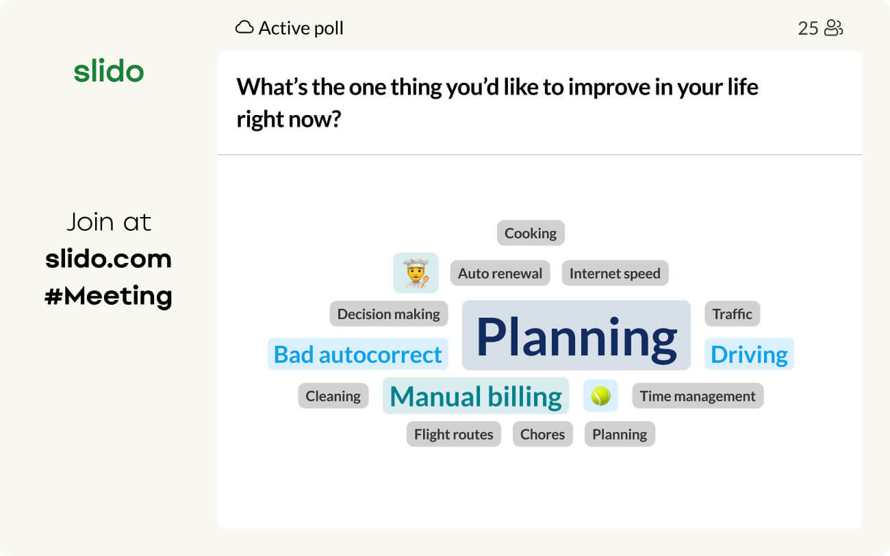Screen dimensions: 890x556
Task: Toggle the Cleaning answer chip
Action: 333,396
